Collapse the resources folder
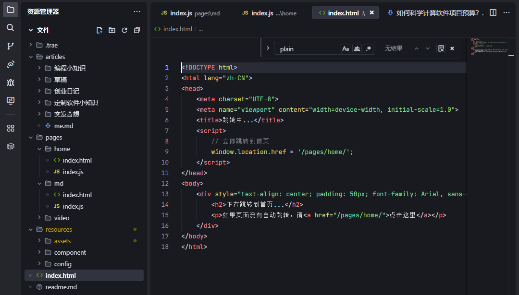 point(31,230)
